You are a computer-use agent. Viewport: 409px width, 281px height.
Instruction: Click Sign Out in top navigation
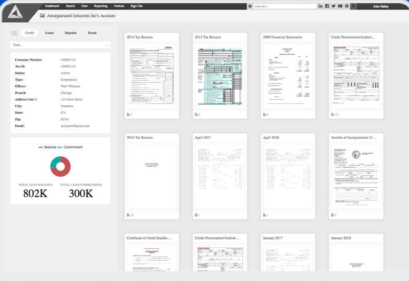tap(136, 6)
